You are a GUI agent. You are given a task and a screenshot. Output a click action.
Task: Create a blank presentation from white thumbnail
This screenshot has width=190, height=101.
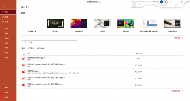click(32, 23)
